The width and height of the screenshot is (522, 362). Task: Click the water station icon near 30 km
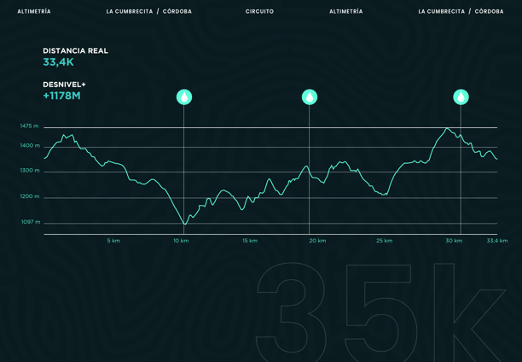(x=461, y=97)
